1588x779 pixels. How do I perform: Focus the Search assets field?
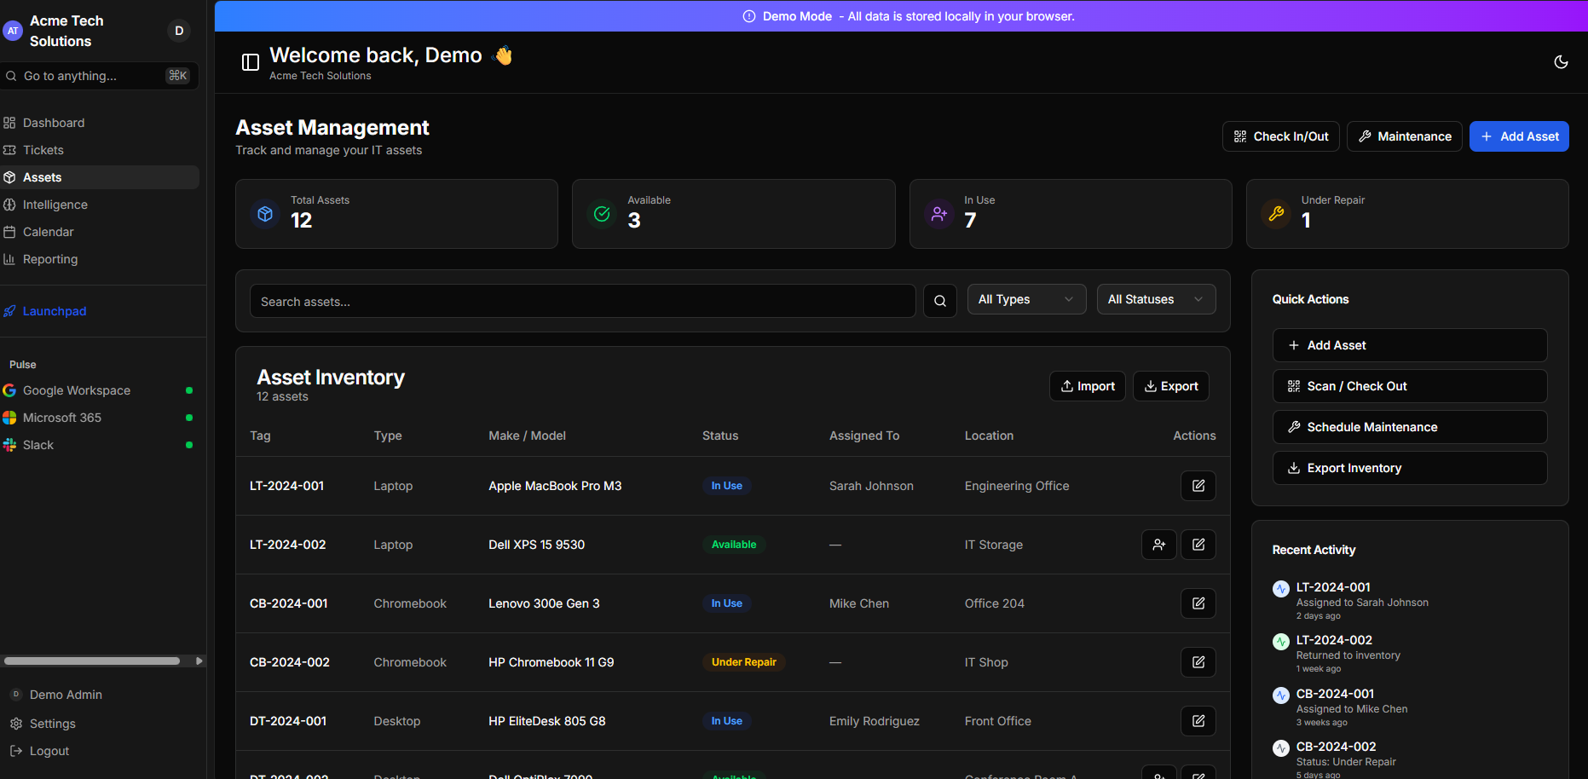click(582, 301)
